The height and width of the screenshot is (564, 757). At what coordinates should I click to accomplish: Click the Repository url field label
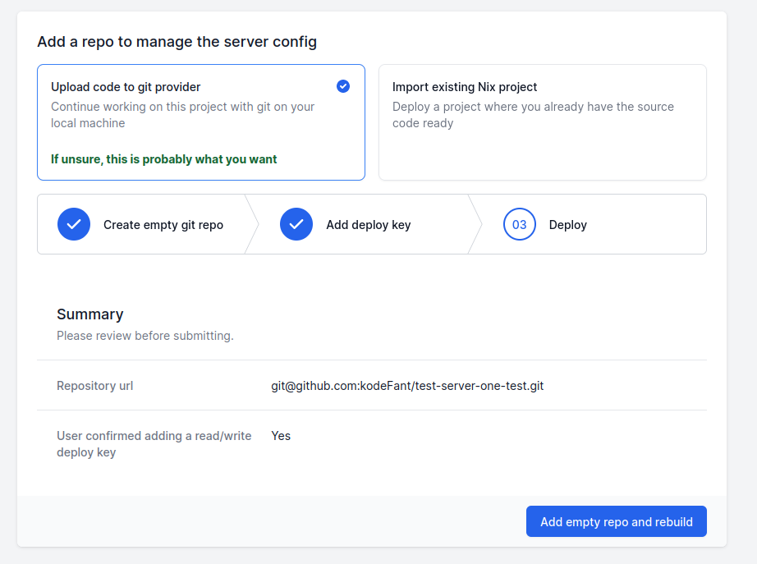point(95,386)
